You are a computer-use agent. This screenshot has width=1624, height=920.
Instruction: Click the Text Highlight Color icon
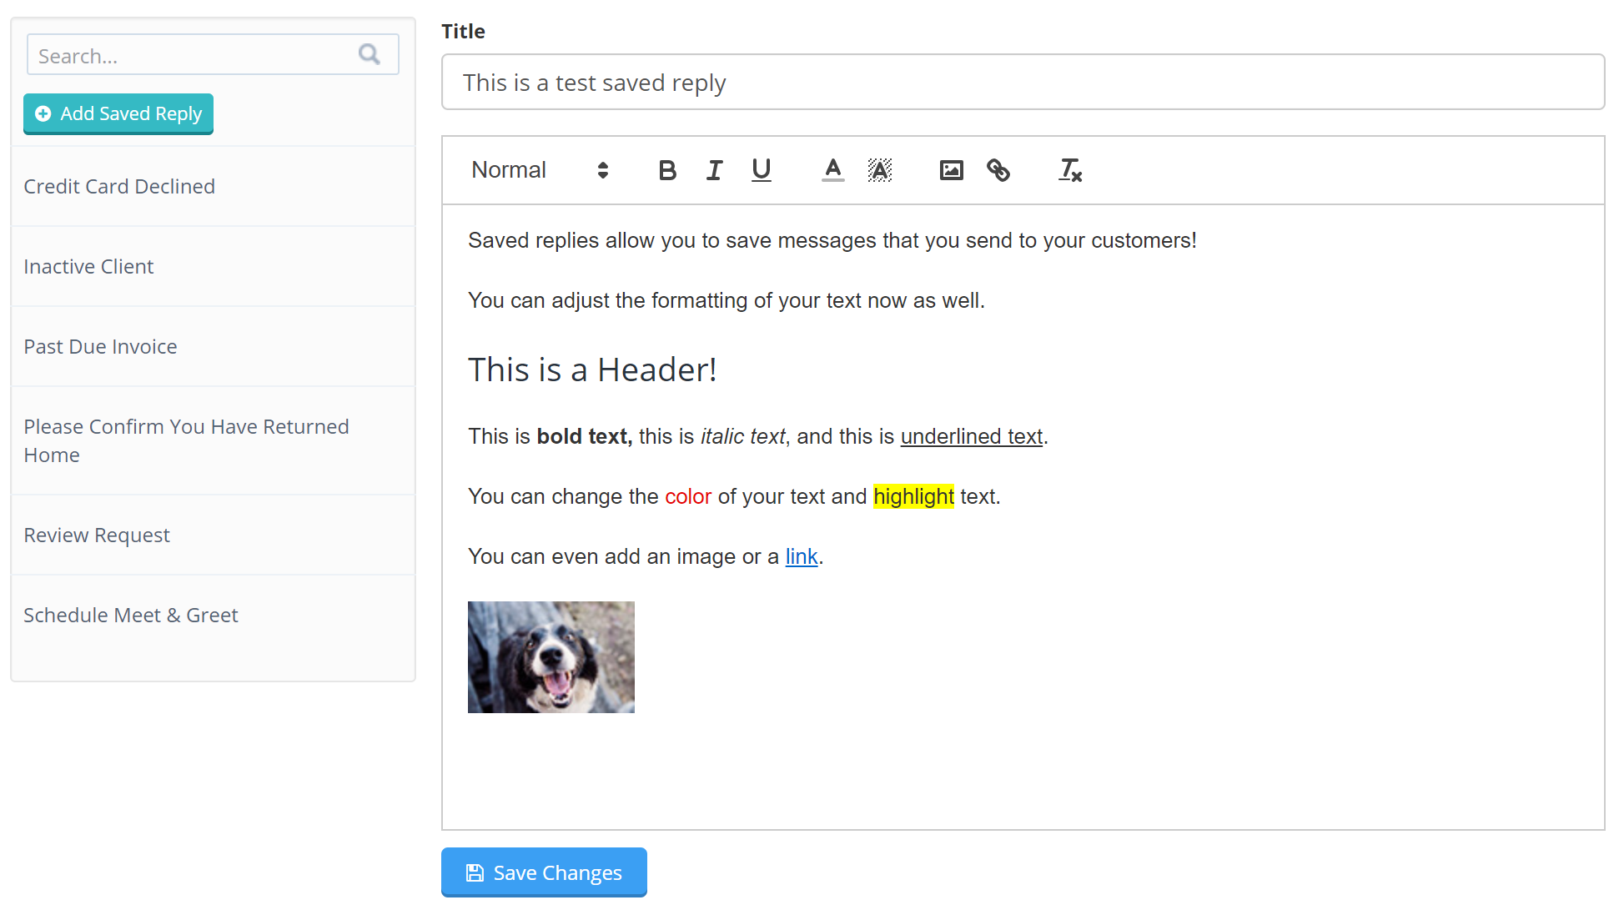(880, 169)
